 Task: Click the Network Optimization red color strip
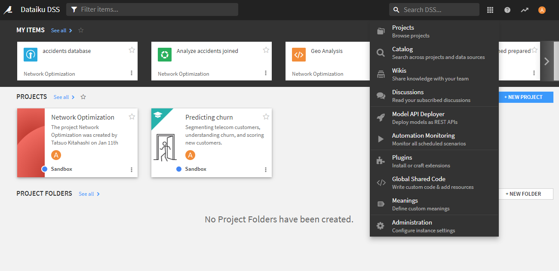point(31,143)
